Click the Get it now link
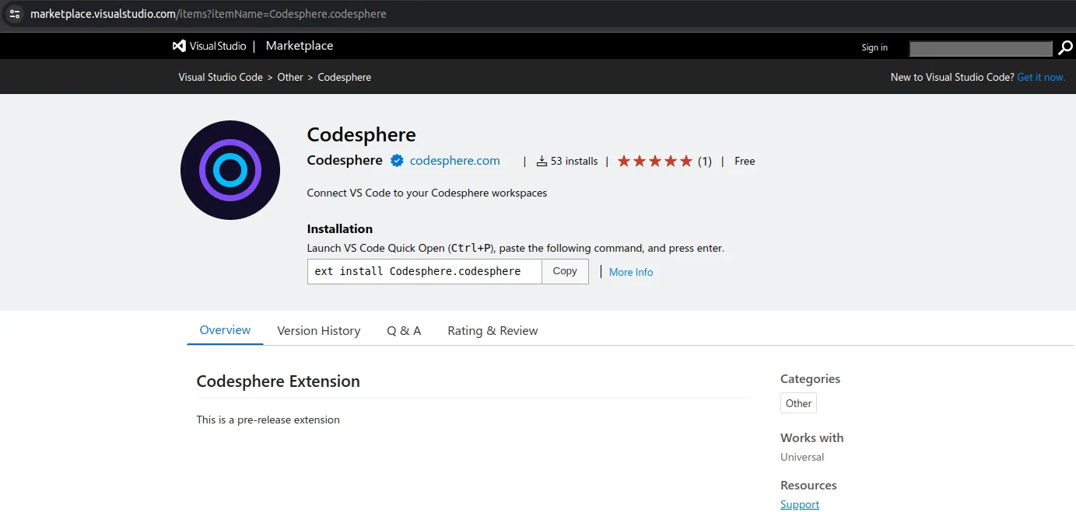This screenshot has height=512, width=1076. pyautogui.click(x=1041, y=77)
